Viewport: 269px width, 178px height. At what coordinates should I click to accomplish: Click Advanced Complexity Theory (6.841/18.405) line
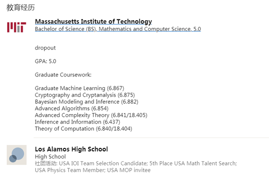(91, 115)
